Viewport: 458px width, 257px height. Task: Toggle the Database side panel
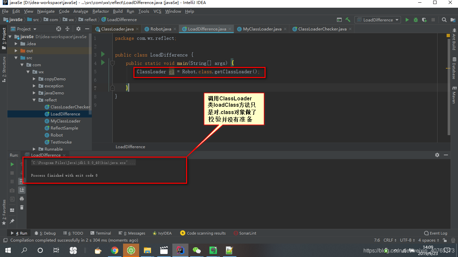click(x=454, y=69)
